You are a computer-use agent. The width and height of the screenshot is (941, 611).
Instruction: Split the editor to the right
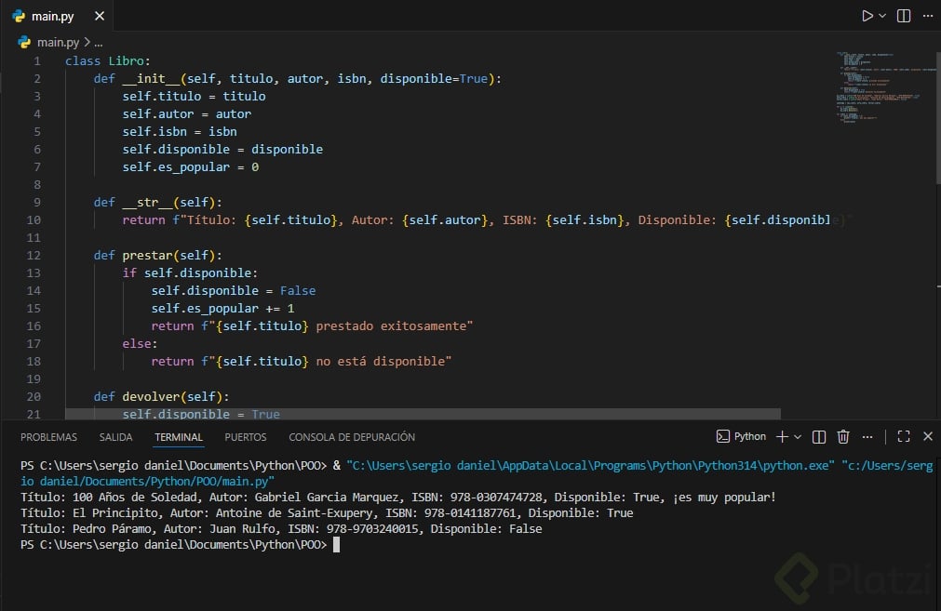tap(903, 16)
